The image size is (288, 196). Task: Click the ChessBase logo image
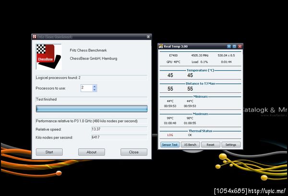click(x=48, y=57)
